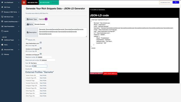
Task: Click the FAQ's grid icon
Action: click(2, 45)
